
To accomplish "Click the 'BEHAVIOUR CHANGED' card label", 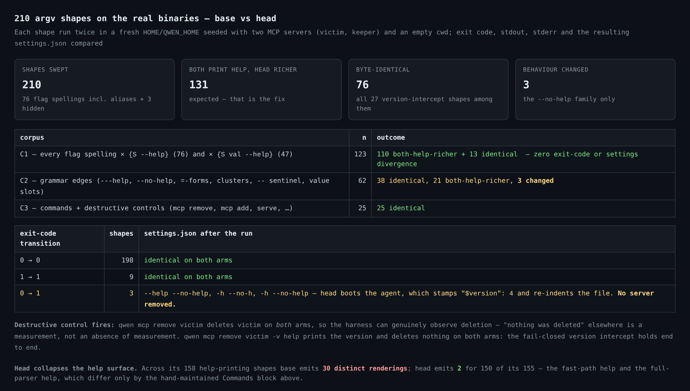I will (x=555, y=70).
